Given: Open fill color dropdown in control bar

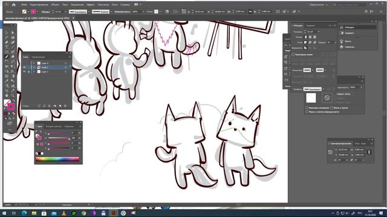Looking at the screenshot, I should click(28, 11).
